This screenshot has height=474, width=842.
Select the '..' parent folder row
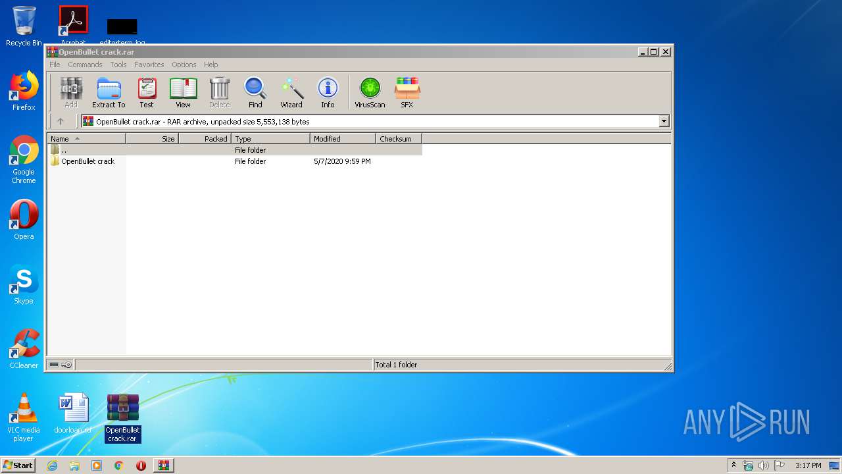[x=235, y=150]
